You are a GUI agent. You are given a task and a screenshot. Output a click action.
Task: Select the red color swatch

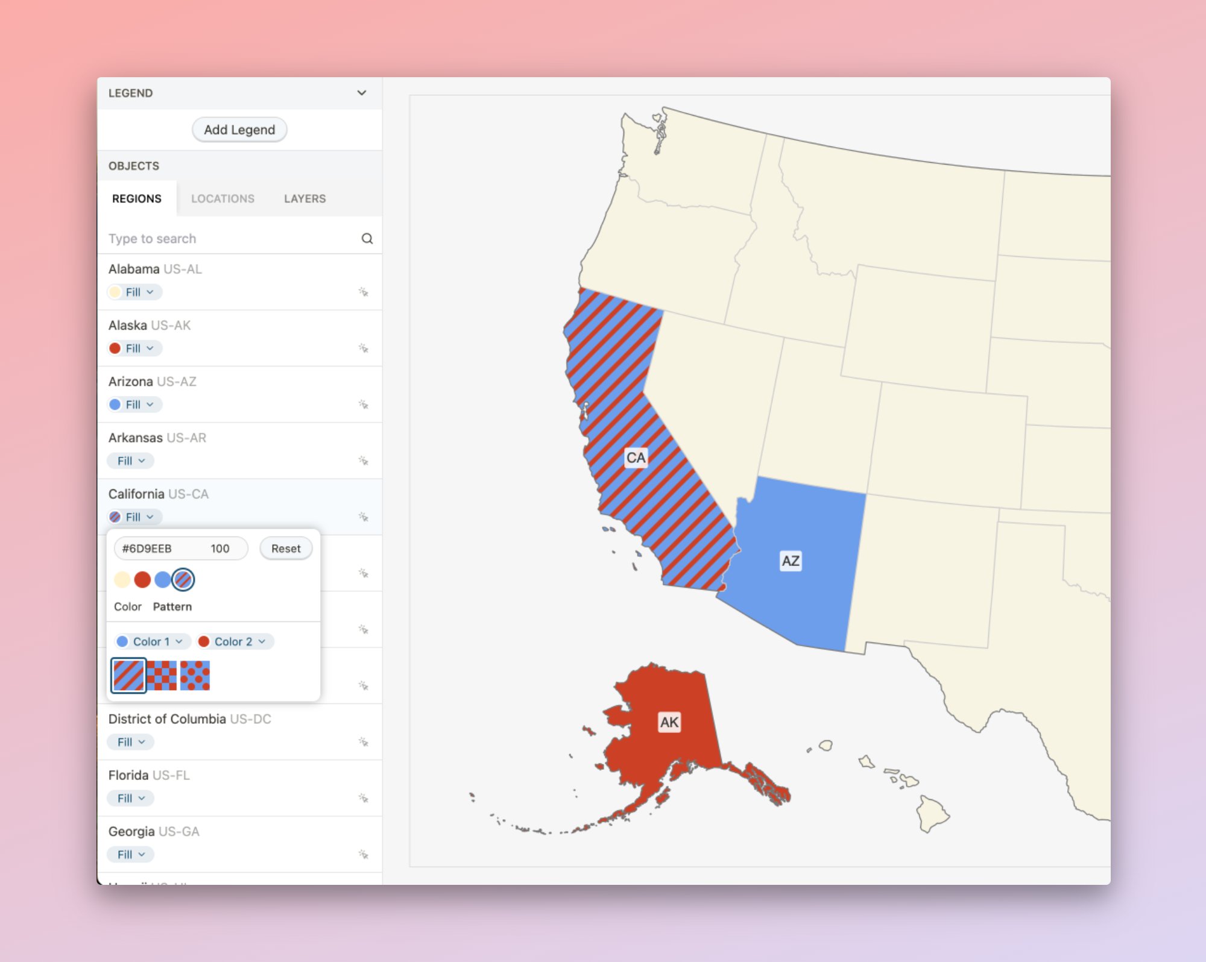[x=142, y=579]
